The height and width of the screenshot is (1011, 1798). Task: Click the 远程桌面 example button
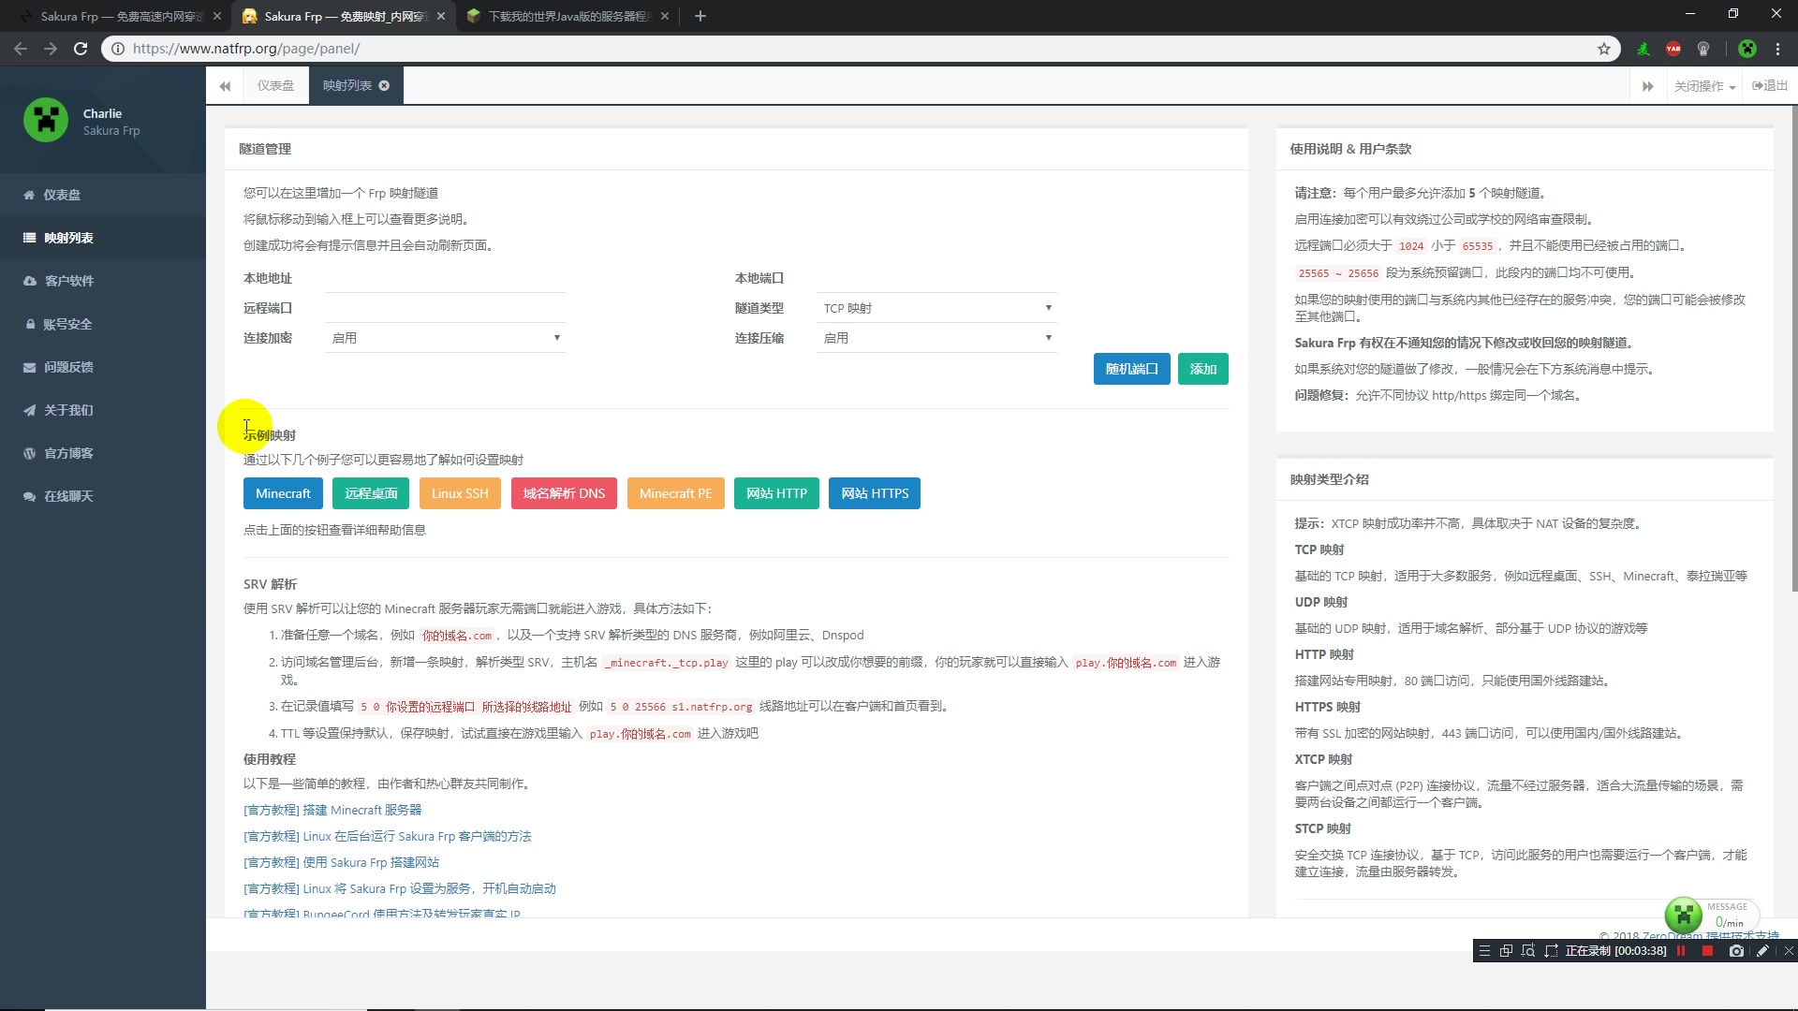coord(371,493)
